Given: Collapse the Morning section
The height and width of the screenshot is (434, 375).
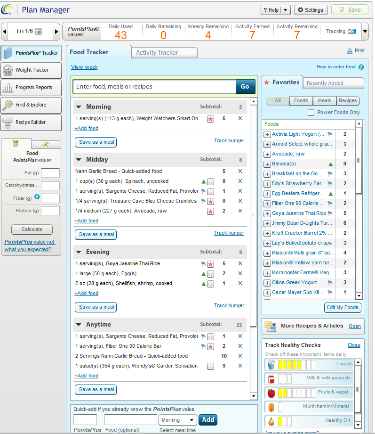Looking at the screenshot, I should 79,107.
